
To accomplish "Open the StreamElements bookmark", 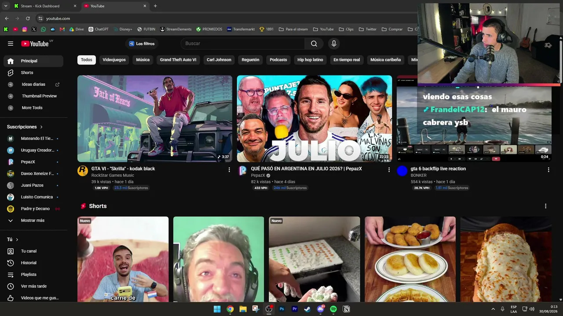I will point(176,29).
